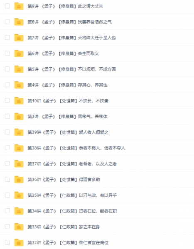Open folder icon beside 第39讲 爱人者人恒爱之
Viewport: 194px width, 249px height.
19,132
